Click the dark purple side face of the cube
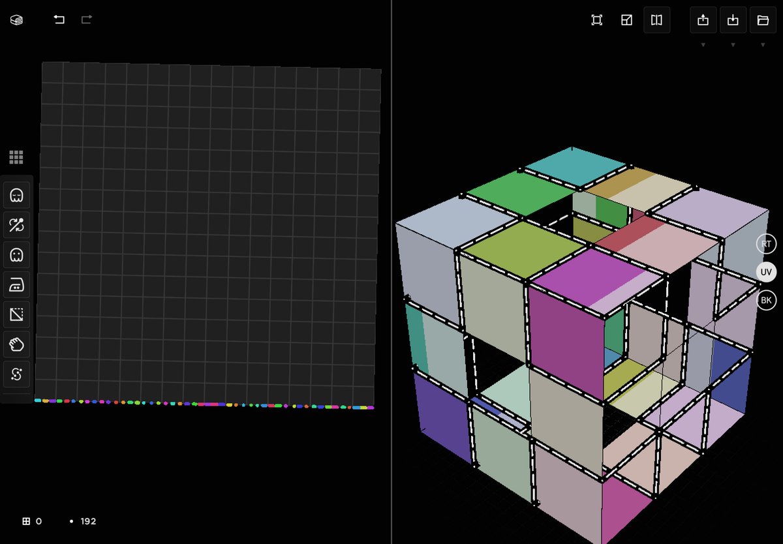Viewport: 783px width, 544px height. (x=444, y=417)
